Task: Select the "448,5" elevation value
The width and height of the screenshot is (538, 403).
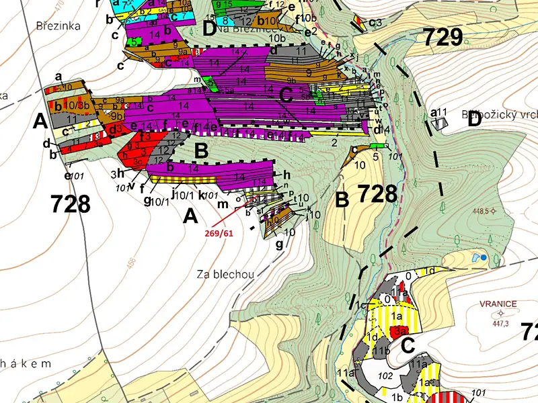Action: [x=480, y=212]
